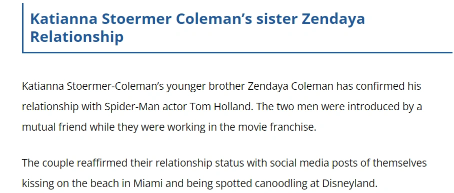The width and height of the screenshot is (454, 193).
Task: Click the phrase "younger brother"
Action: pyautogui.click(x=205, y=86)
